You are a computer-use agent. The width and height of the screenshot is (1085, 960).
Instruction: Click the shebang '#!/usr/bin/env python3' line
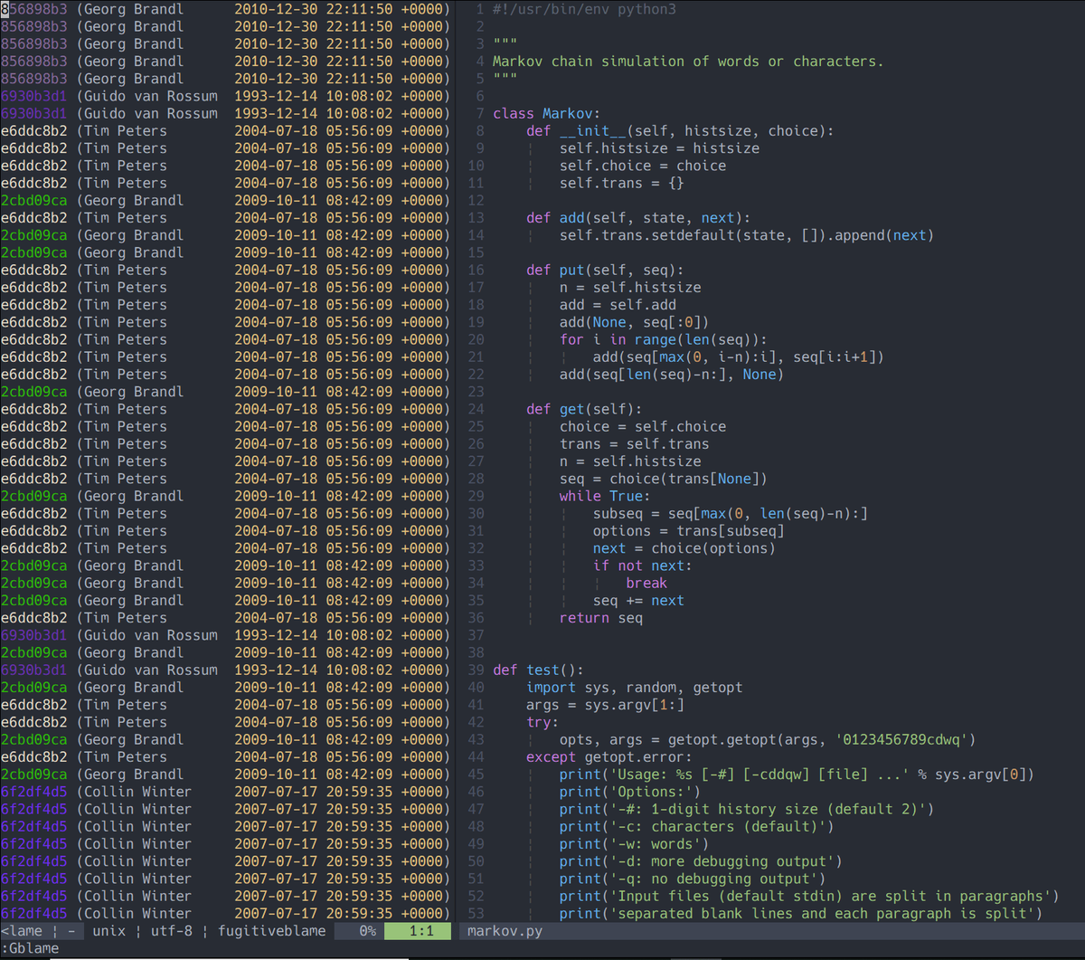[x=584, y=9]
